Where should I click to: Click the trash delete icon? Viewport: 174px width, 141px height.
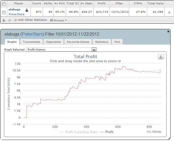point(4,20)
